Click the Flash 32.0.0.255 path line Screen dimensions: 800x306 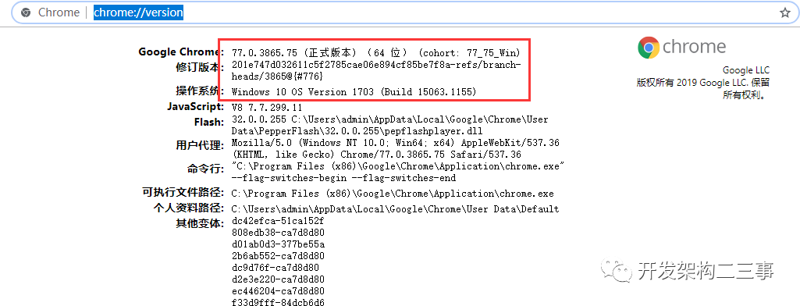coord(389,125)
